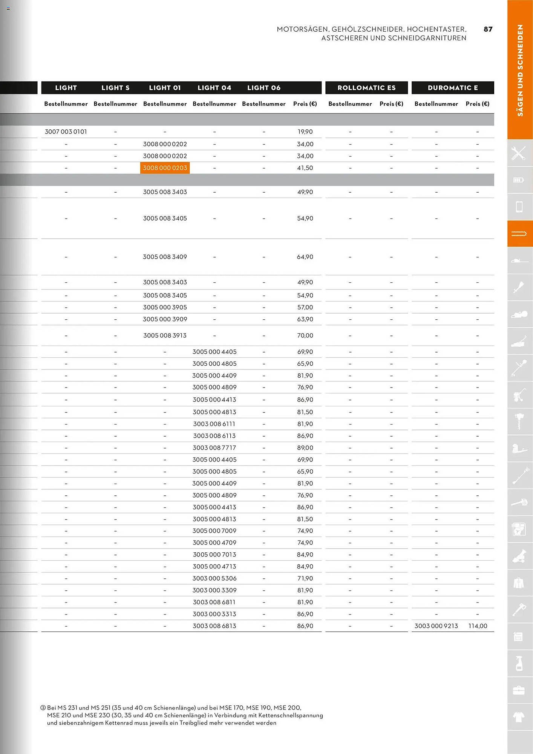Viewport: 533px width, 754px height.
Task: Select the tiller section icon
Action: pyautogui.click(x=520, y=395)
